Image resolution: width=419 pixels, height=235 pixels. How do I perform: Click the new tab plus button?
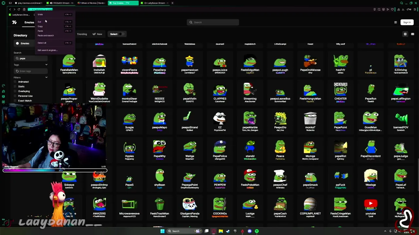tap(172, 3)
